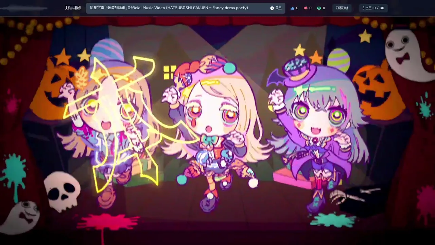
Task: Click the video frame to play or pause
Action: (217, 131)
